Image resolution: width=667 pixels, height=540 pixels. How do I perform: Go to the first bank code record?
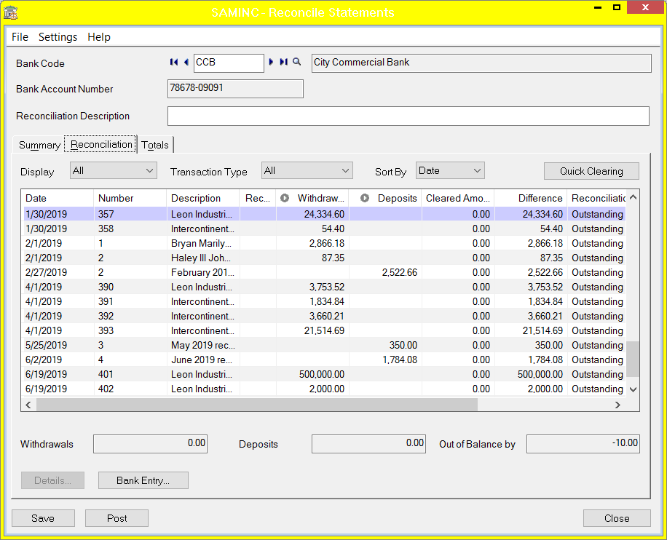(x=174, y=63)
